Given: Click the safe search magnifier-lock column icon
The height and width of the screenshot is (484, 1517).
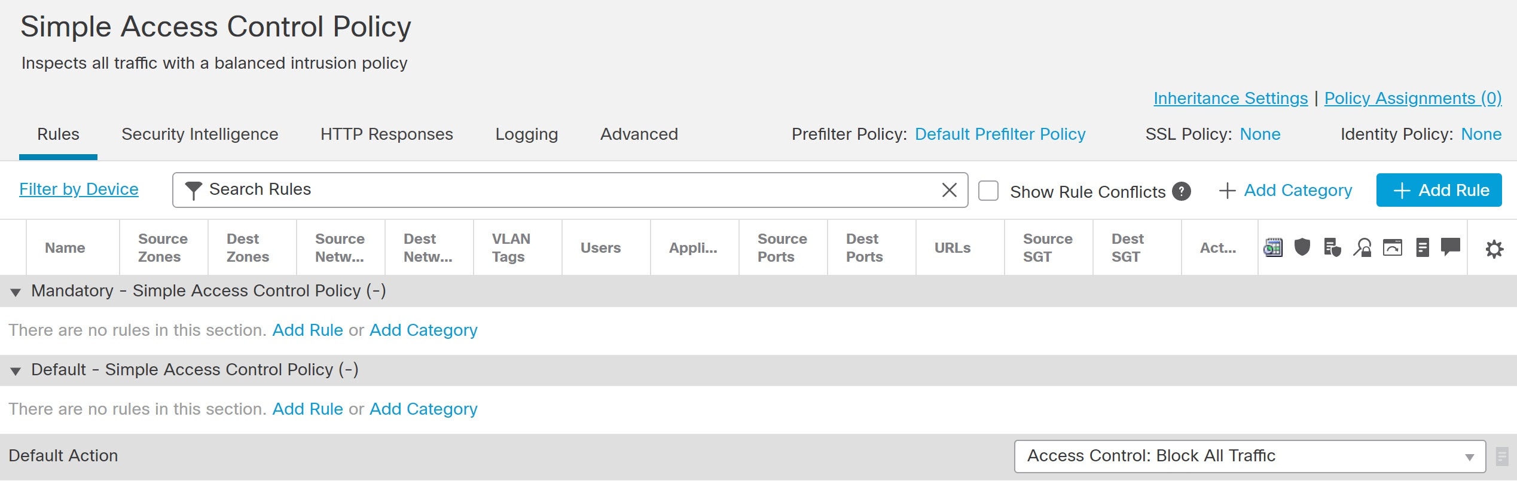Looking at the screenshot, I should (1363, 247).
